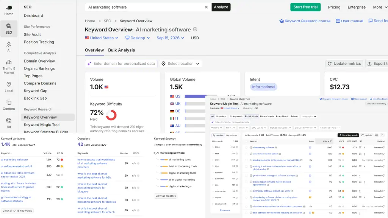Click Start free trial
The width and height of the screenshot is (388, 218).
click(305, 7)
